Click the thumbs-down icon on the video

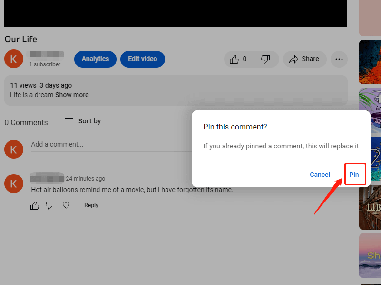tap(266, 59)
